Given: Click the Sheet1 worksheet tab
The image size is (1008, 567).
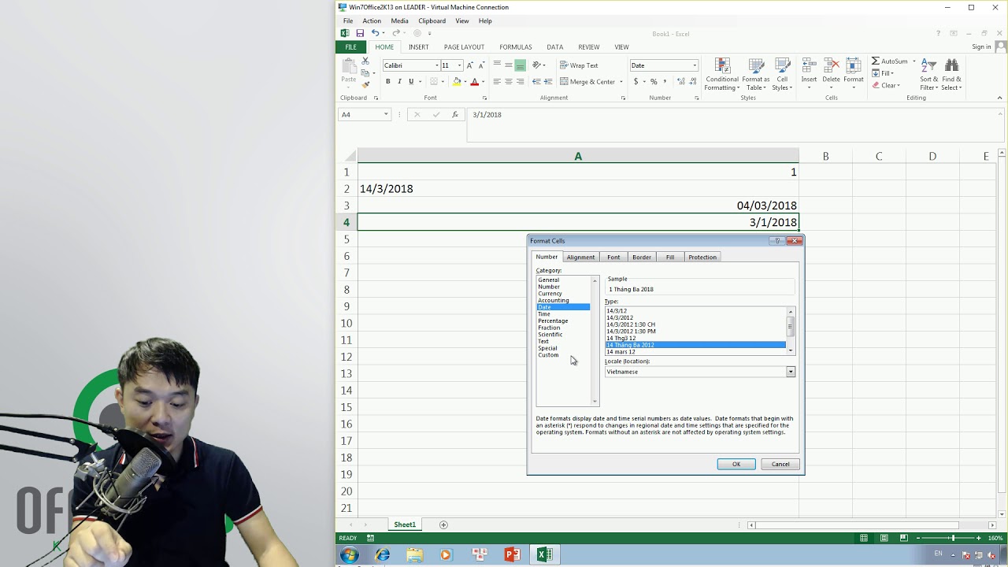Looking at the screenshot, I should pyautogui.click(x=405, y=524).
